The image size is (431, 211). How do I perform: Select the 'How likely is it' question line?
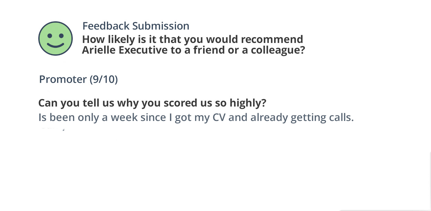(x=192, y=40)
